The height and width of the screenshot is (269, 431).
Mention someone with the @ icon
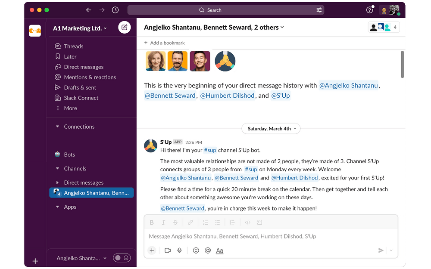coord(208,250)
